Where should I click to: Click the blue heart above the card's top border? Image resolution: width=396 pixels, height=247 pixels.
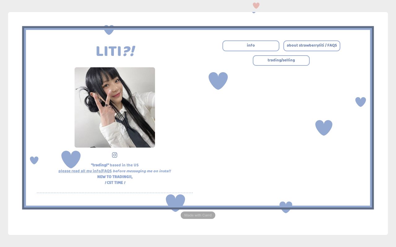pyautogui.click(x=109, y=30)
